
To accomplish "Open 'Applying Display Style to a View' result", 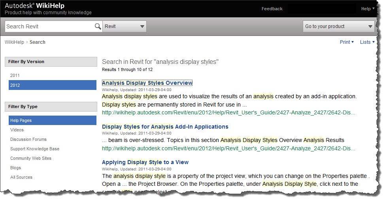I will [x=145, y=162].
